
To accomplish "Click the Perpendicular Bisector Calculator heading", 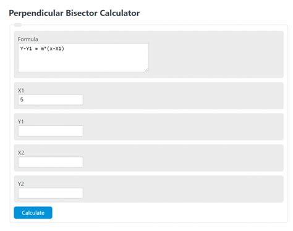I will (x=74, y=13).
